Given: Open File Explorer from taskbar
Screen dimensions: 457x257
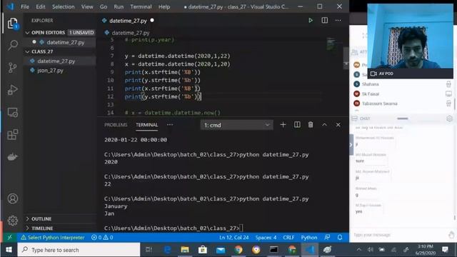Looking at the screenshot, I should point(185,250).
